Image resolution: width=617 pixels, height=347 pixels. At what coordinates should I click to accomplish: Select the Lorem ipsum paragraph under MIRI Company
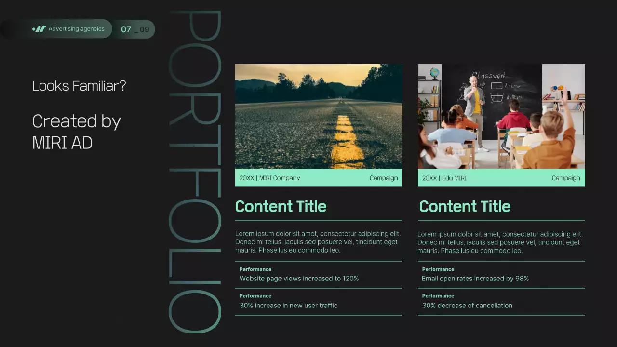(x=318, y=242)
